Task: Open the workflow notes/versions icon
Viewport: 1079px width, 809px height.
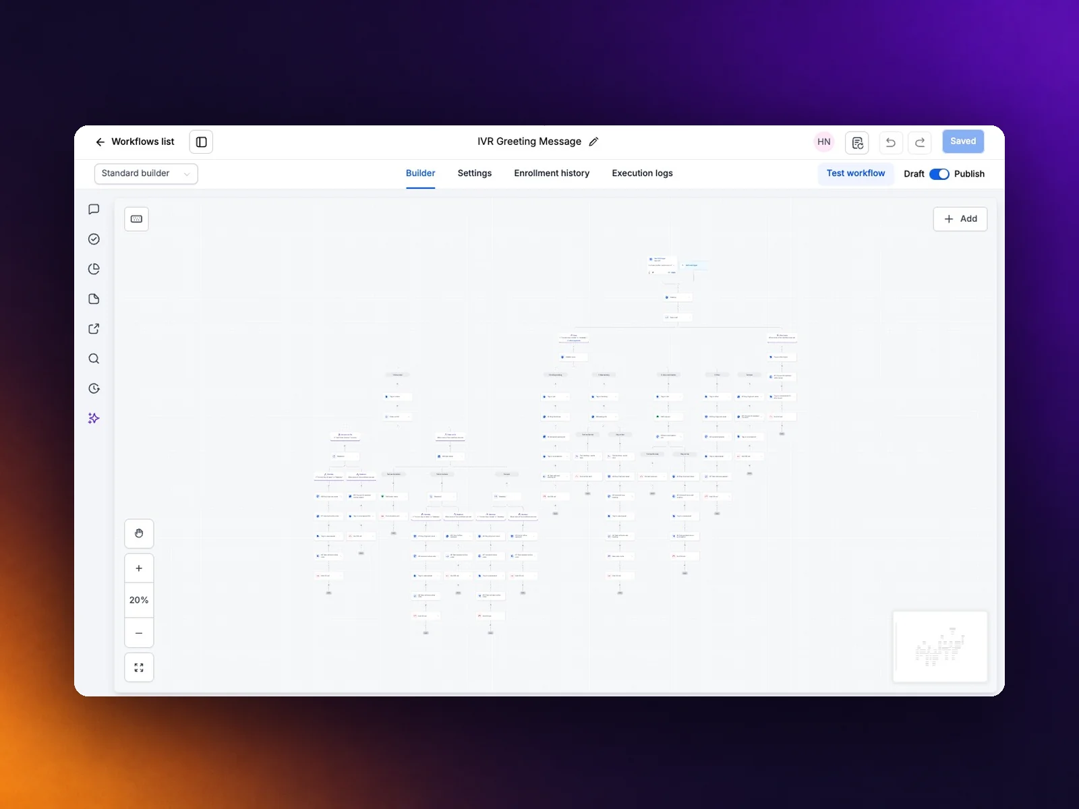Action: [857, 142]
